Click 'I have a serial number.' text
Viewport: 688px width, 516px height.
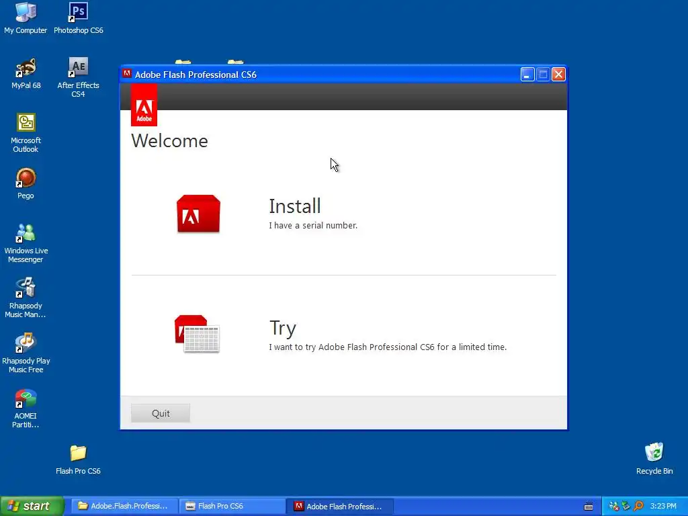tap(313, 226)
